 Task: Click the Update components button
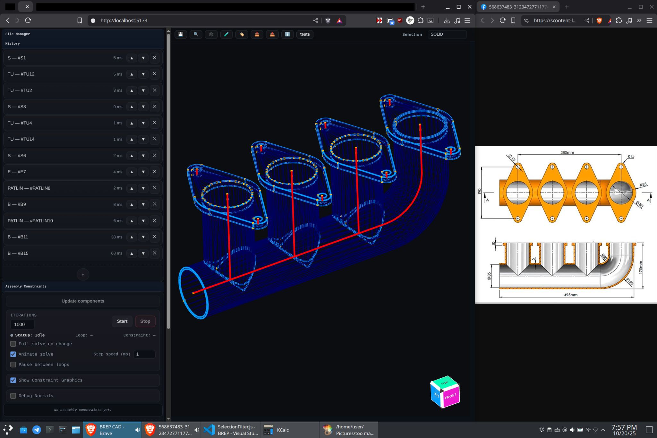tap(83, 301)
